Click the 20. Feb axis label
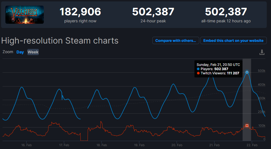This screenshot has width=271, height=149. [x=177, y=145]
